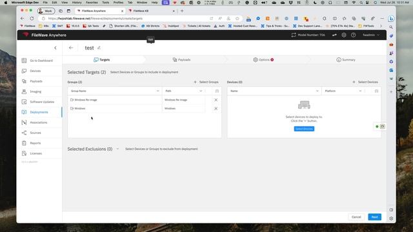Open the Profiles menu in menu bar

tap(118, 3)
